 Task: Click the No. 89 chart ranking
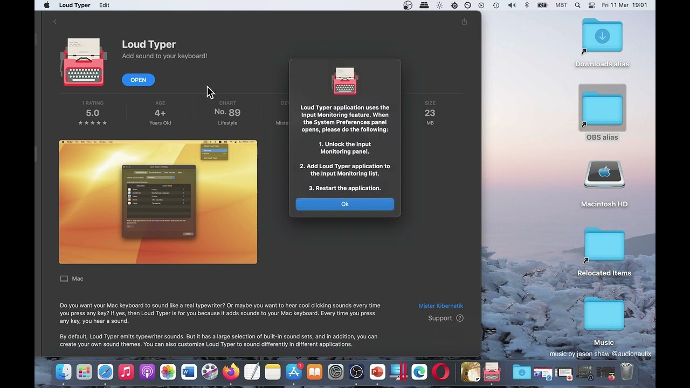pos(227,113)
